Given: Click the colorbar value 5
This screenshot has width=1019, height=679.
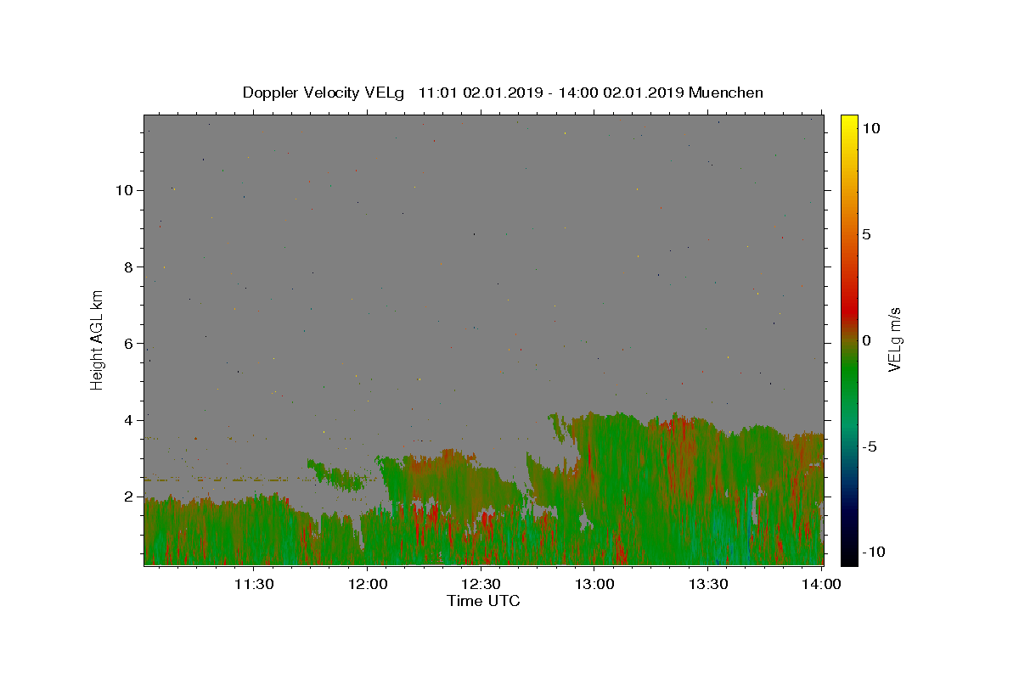Looking at the screenshot, I should click(866, 234).
